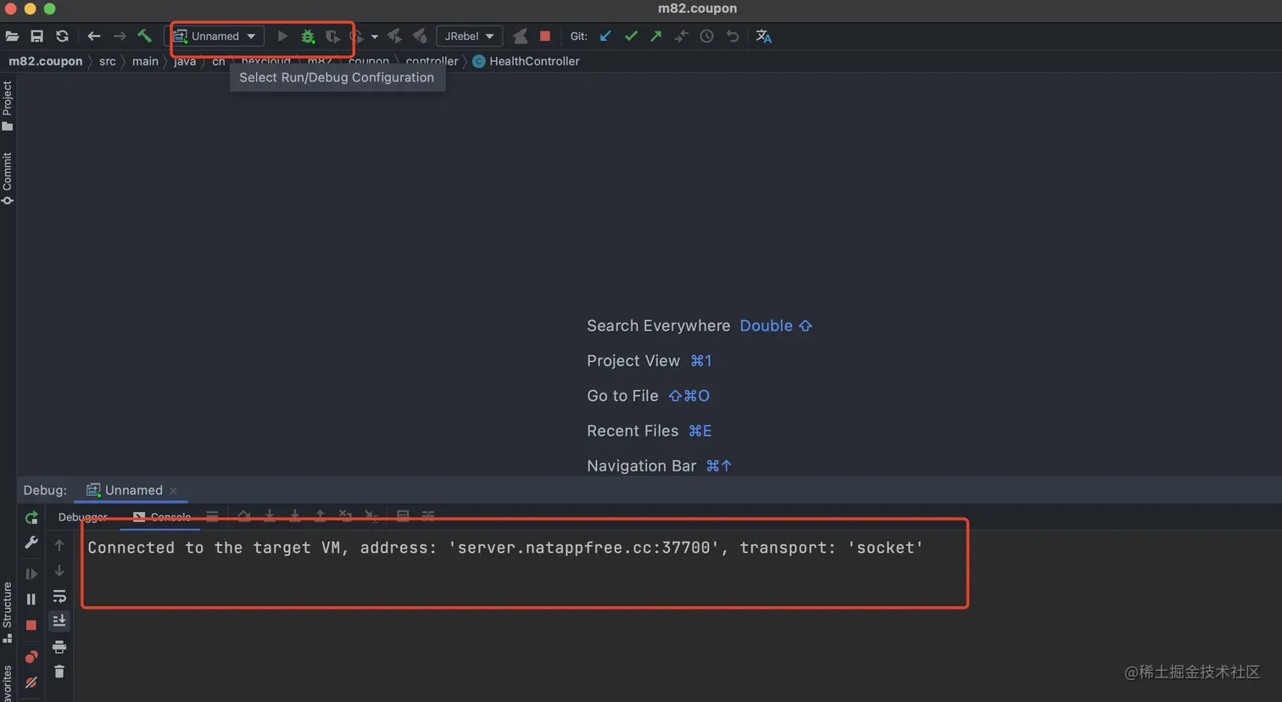1282x702 pixels.
Task: Open the HealthController breadcrumb
Action: [x=526, y=61]
